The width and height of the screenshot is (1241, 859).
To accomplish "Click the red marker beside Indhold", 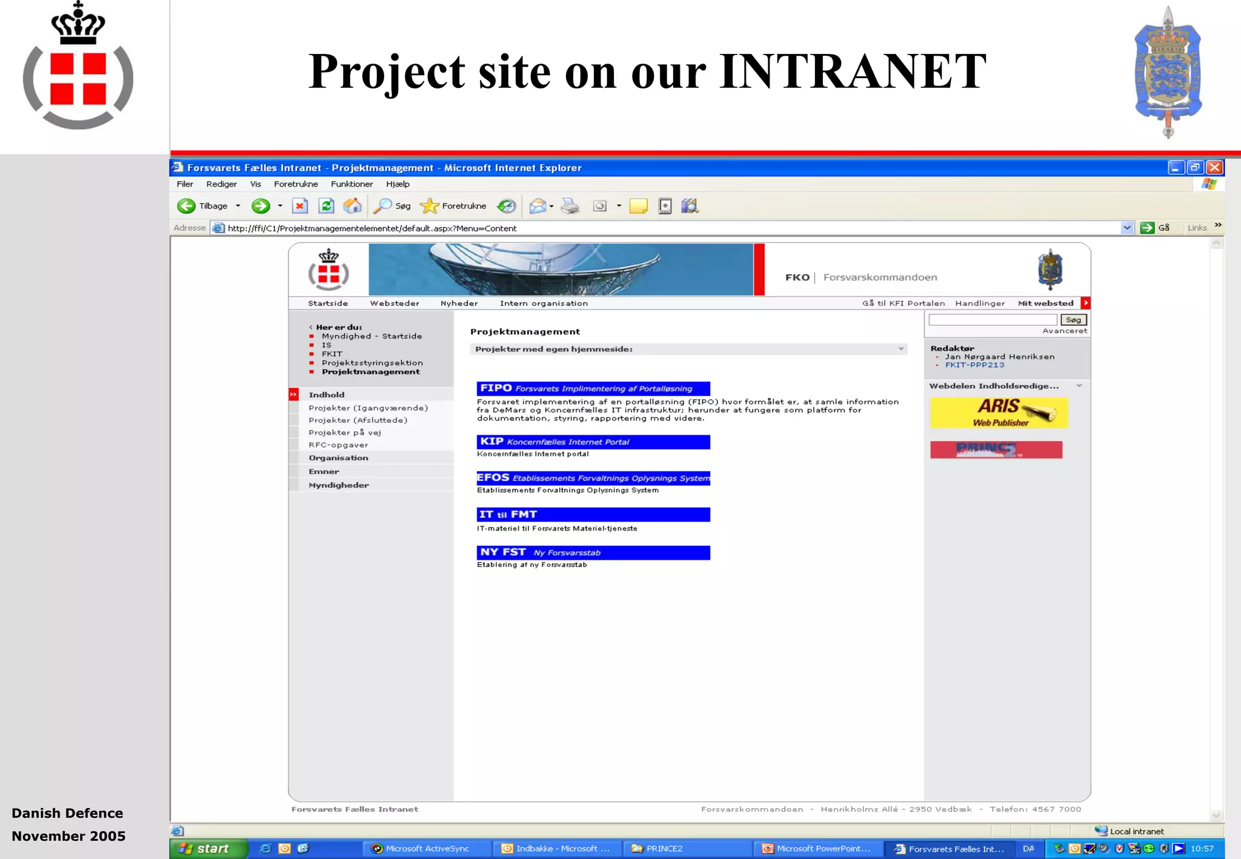I will coord(293,394).
